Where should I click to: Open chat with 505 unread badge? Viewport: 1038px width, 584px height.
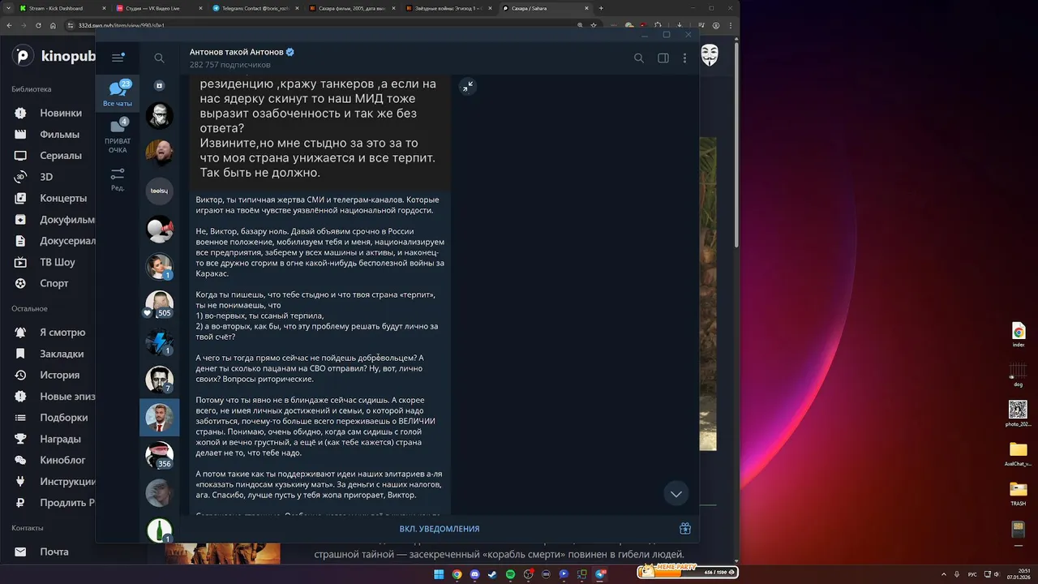159,304
